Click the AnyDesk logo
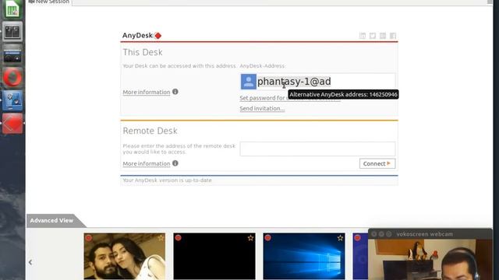 point(142,35)
